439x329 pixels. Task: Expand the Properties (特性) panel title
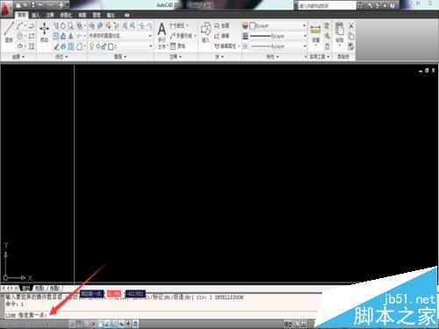pos(272,56)
